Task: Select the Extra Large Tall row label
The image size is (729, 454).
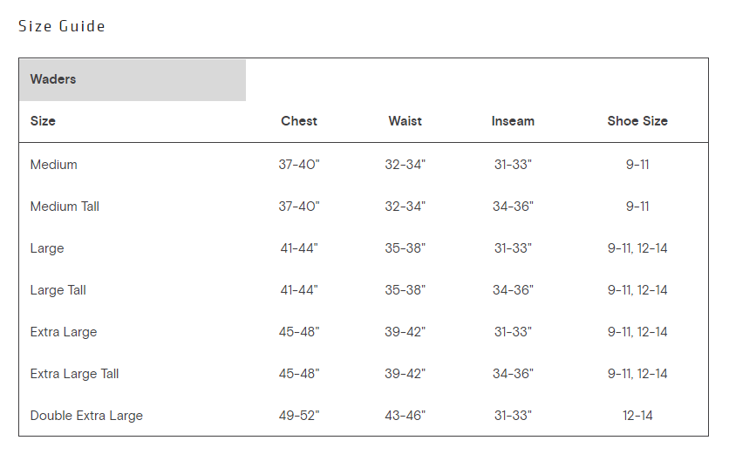Action: pos(75,374)
